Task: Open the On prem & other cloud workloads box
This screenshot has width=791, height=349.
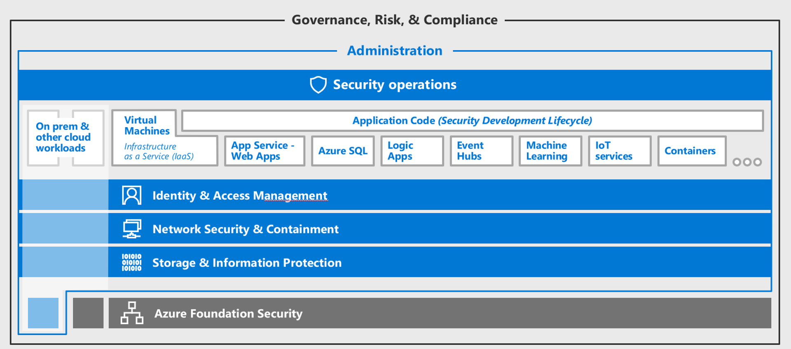Action: point(66,137)
